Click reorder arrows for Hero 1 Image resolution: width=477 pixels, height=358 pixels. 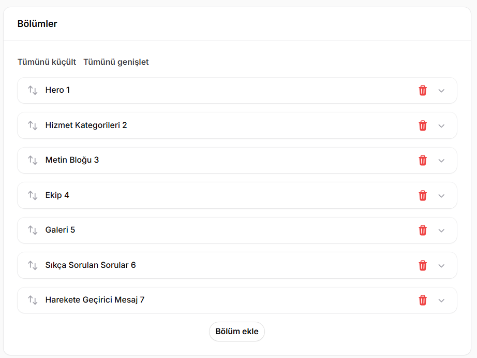[33, 90]
